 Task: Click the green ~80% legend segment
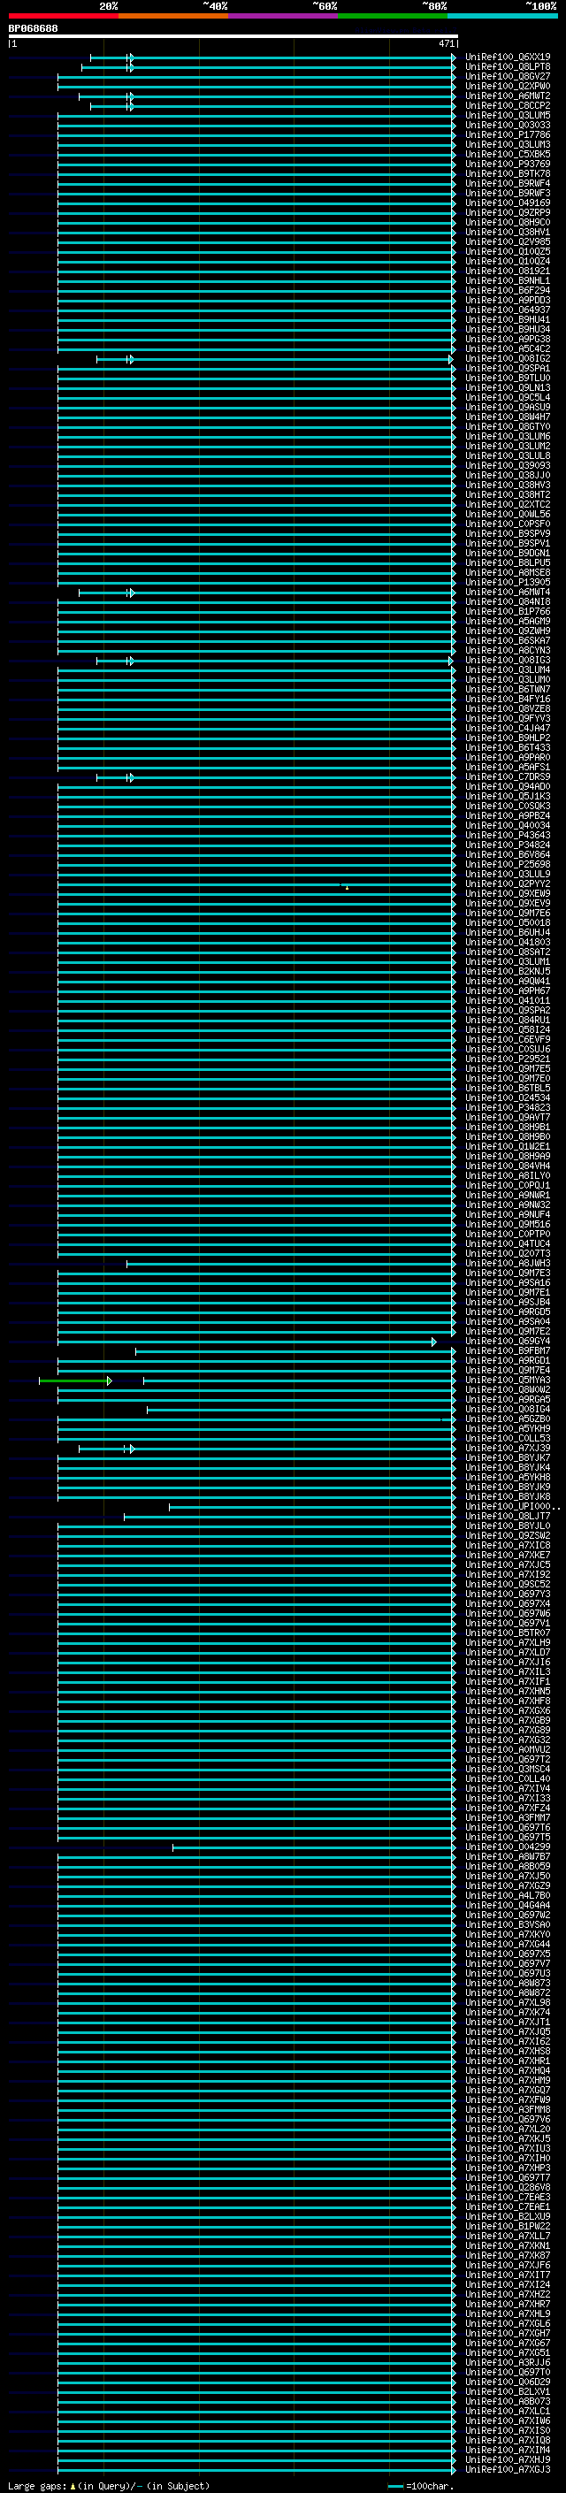393,16
